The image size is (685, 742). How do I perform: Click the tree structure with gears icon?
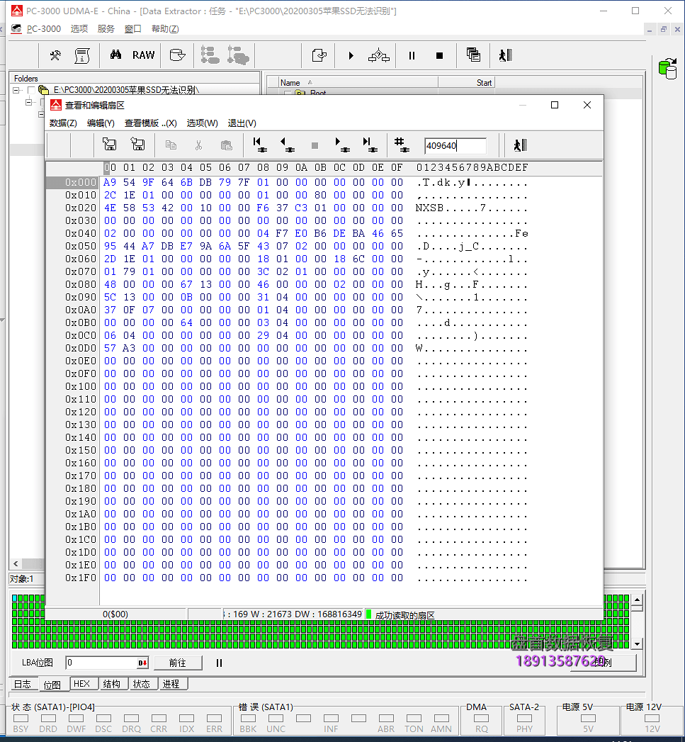238,55
